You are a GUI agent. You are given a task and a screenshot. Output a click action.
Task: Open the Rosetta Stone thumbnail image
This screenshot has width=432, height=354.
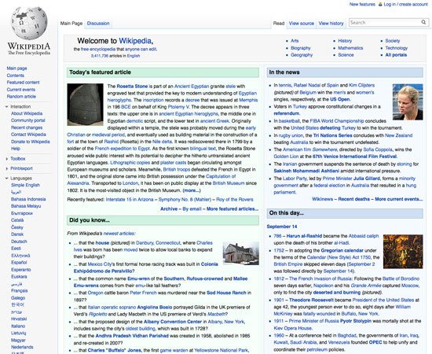tap(86, 105)
